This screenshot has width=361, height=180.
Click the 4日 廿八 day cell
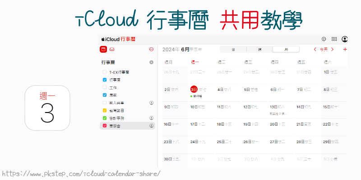pyautogui.click(x=228, y=92)
